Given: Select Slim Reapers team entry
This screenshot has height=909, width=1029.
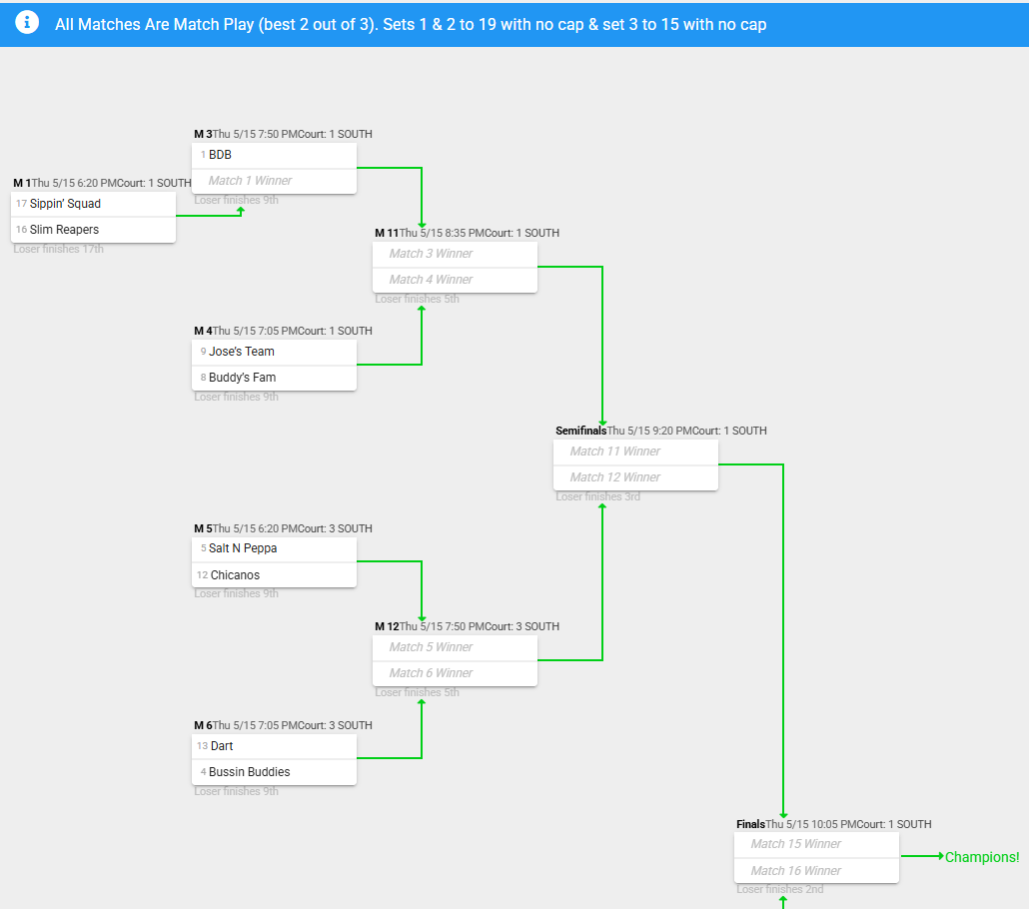Looking at the screenshot, I should point(64,230).
